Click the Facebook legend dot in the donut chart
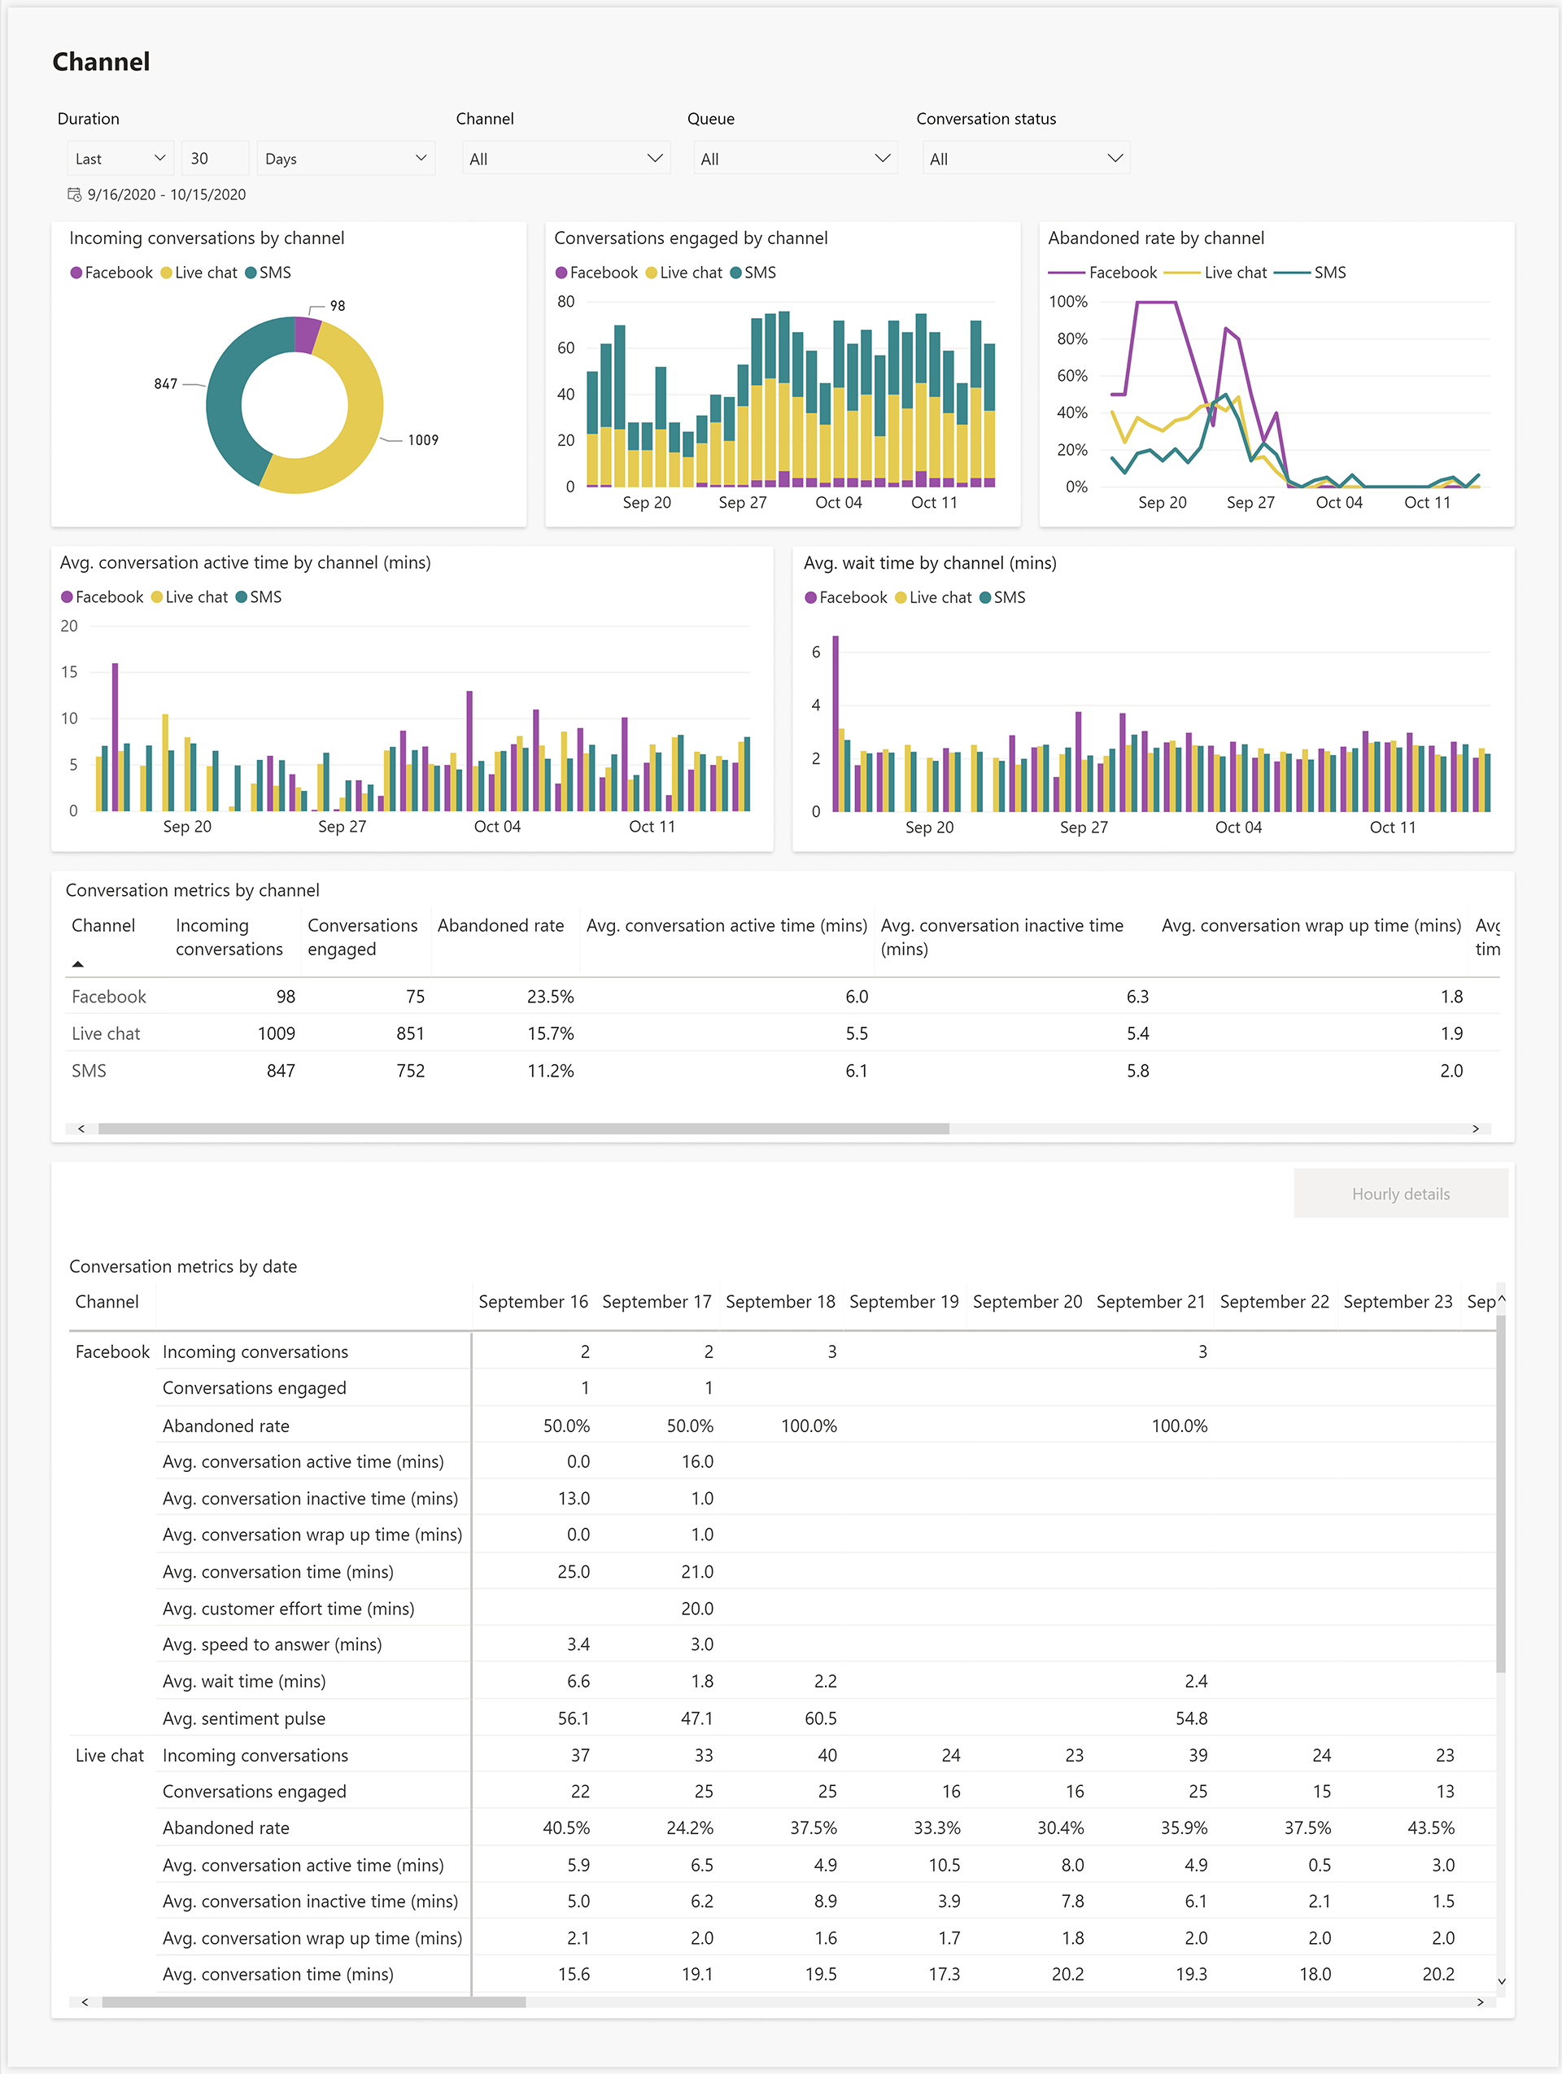Image resolution: width=1562 pixels, height=2074 pixels. tap(76, 273)
